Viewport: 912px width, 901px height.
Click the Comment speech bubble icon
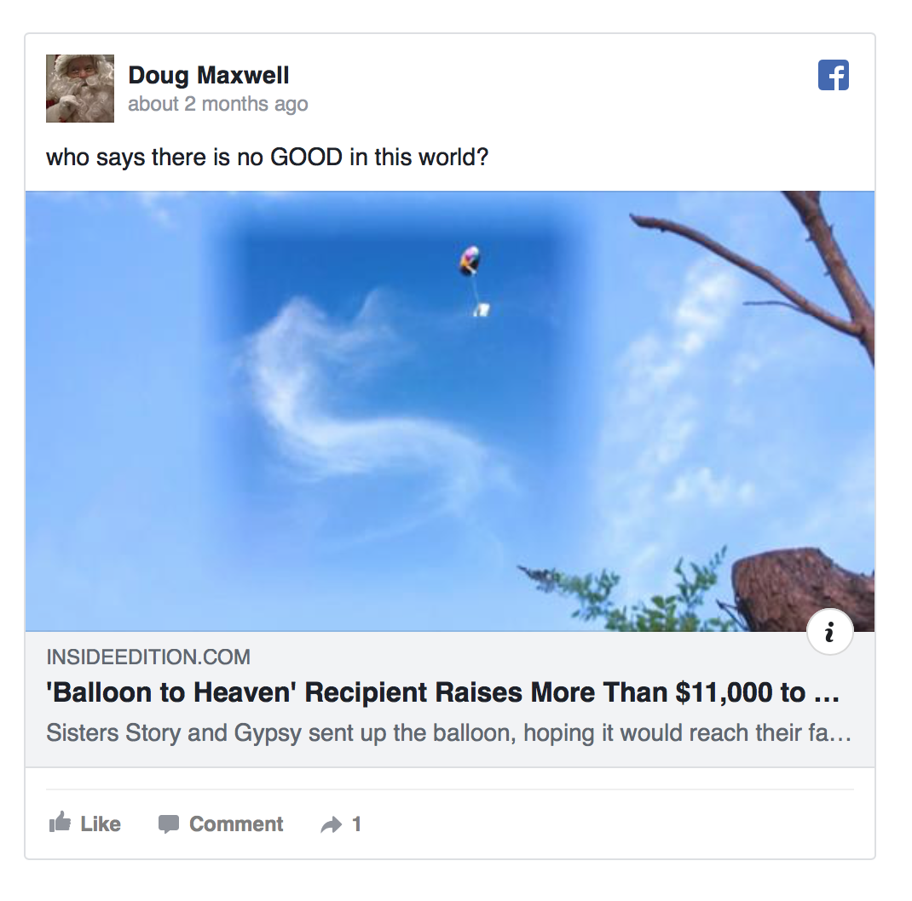pos(169,824)
